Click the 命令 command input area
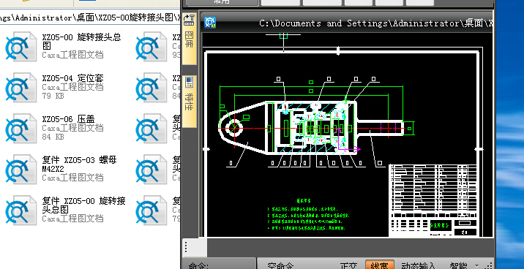 point(219,264)
